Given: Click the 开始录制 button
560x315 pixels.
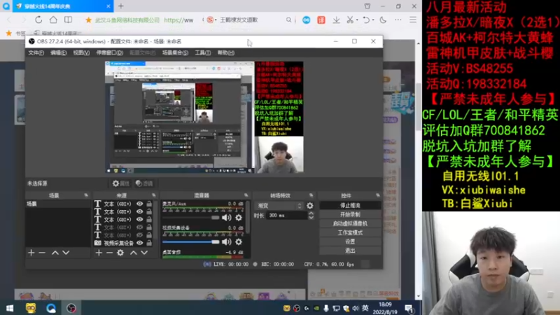Looking at the screenshot, I should click(350, 215).
